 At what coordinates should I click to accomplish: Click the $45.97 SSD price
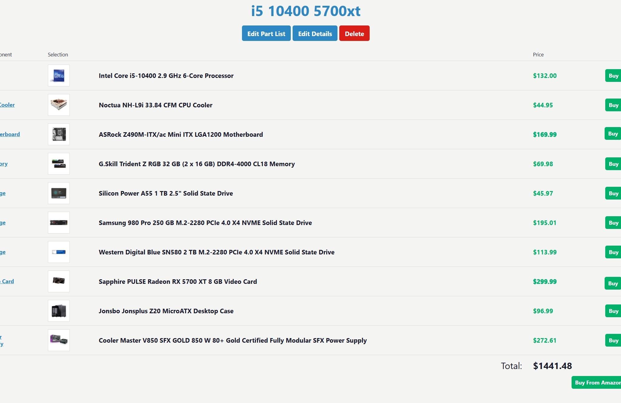coord(543,193)
